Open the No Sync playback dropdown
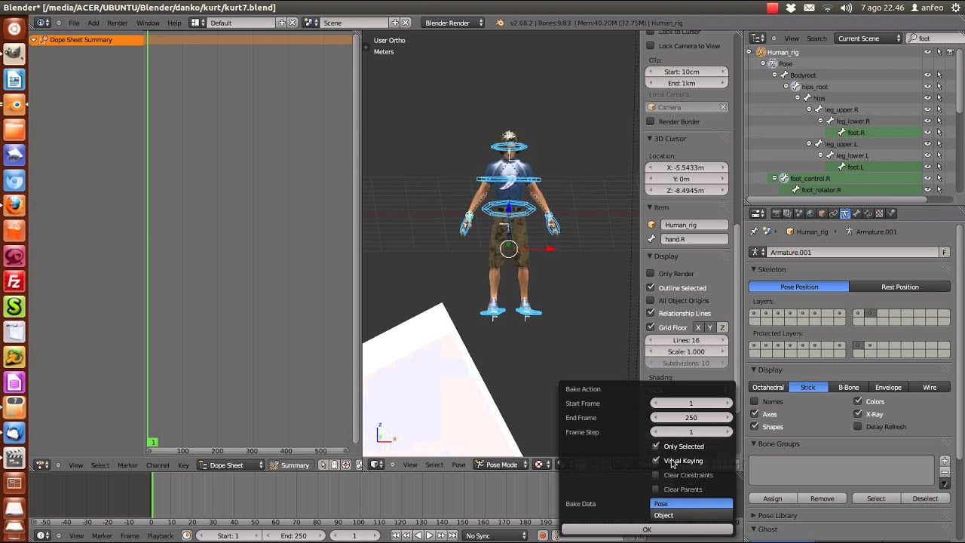 495,535
